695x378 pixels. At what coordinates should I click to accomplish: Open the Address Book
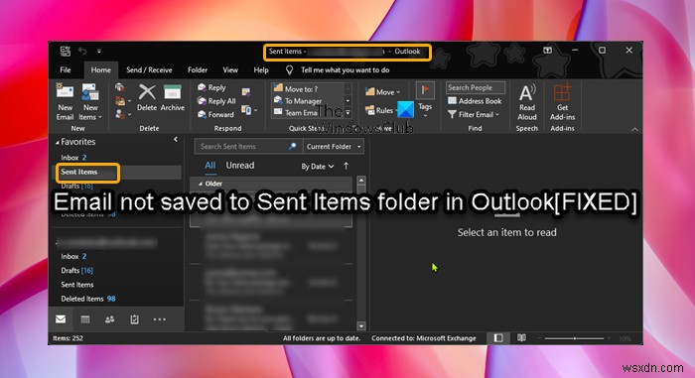click(x=475, y=101)
